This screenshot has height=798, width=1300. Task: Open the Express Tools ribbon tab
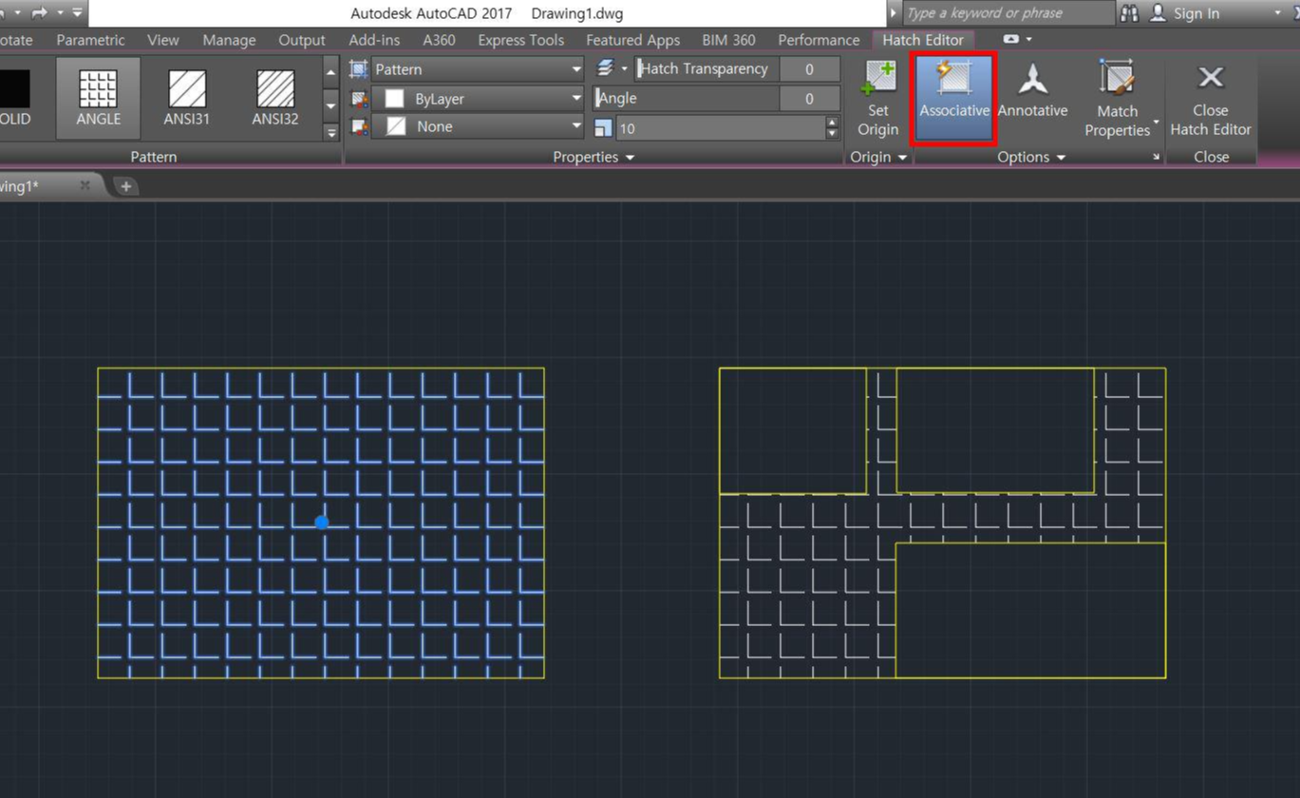pos(521,40)
